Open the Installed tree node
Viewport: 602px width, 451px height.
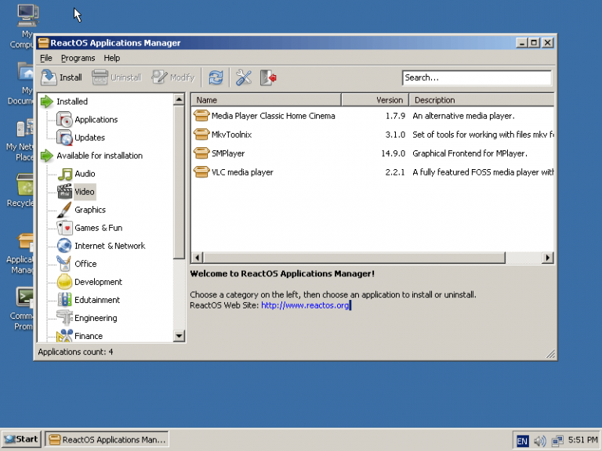tap(71, 102)
